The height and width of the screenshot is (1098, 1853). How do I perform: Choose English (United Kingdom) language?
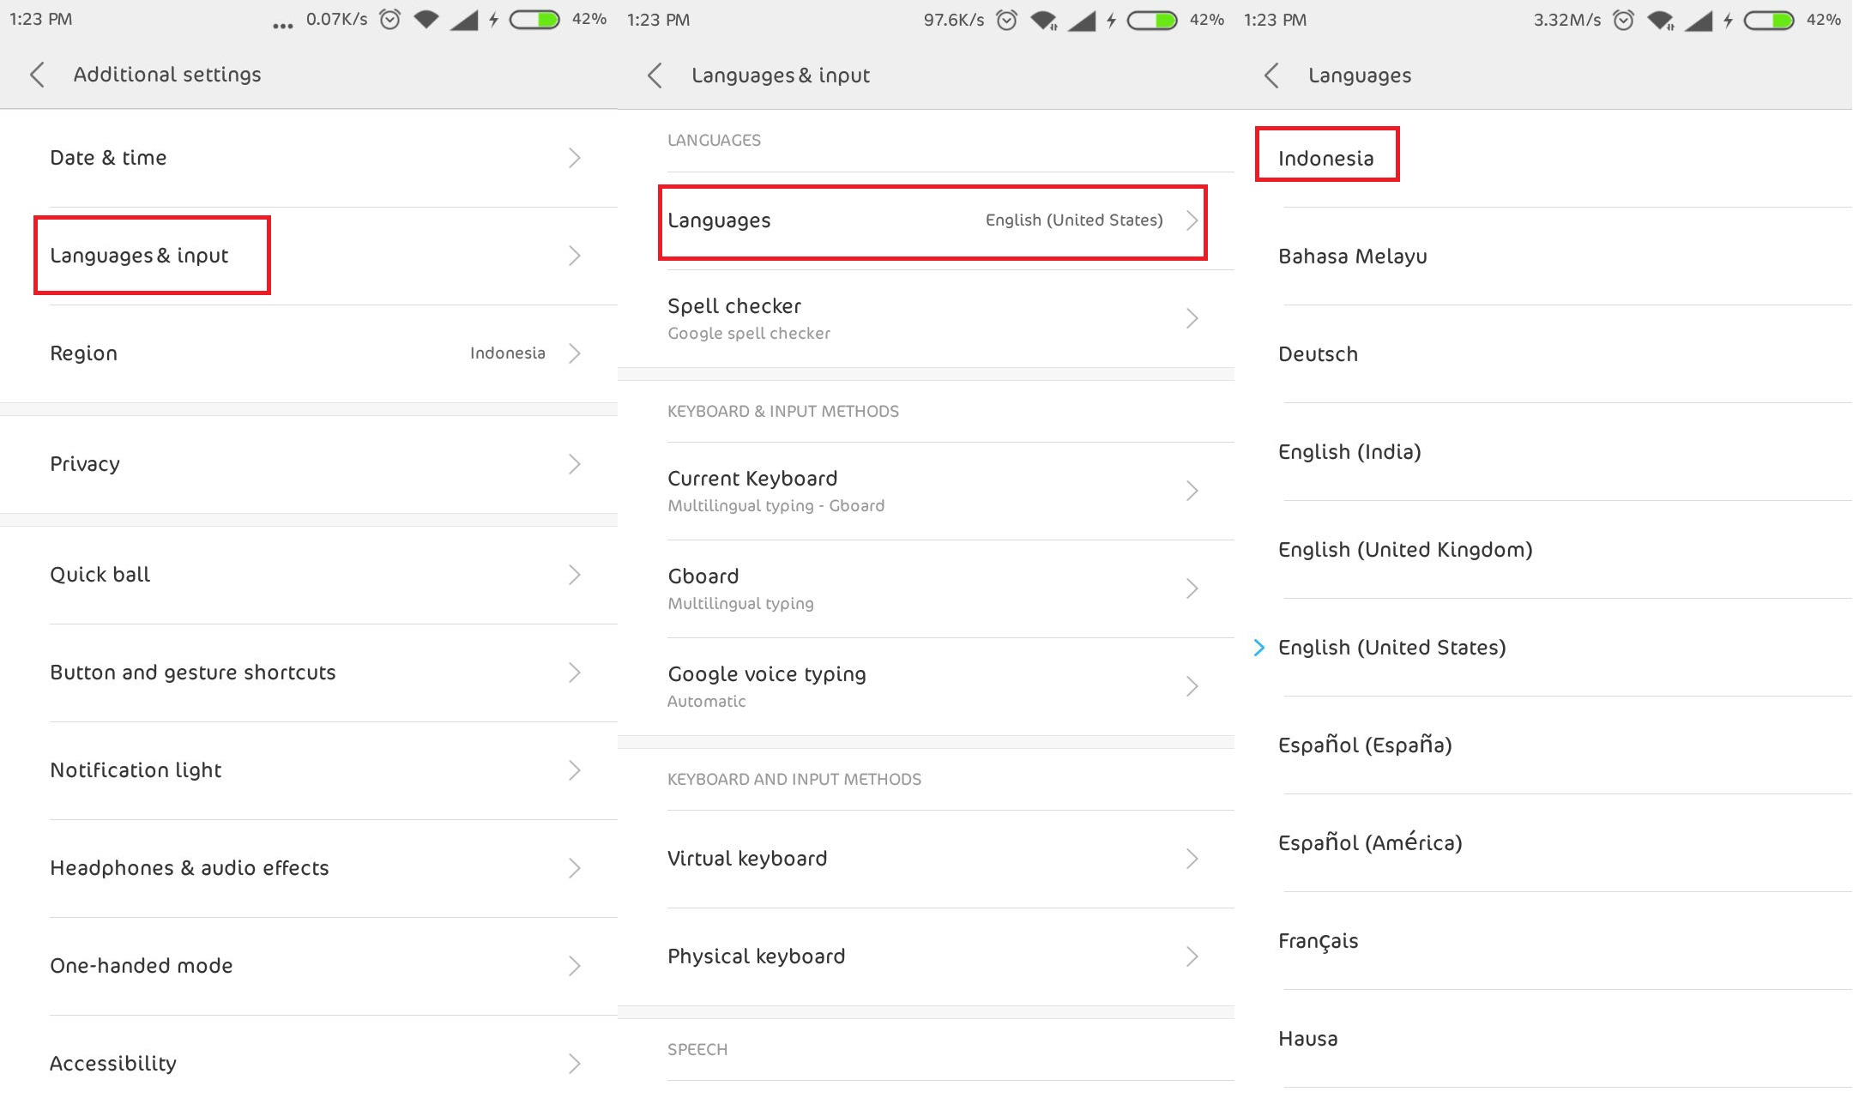[x=1405, y=550]
